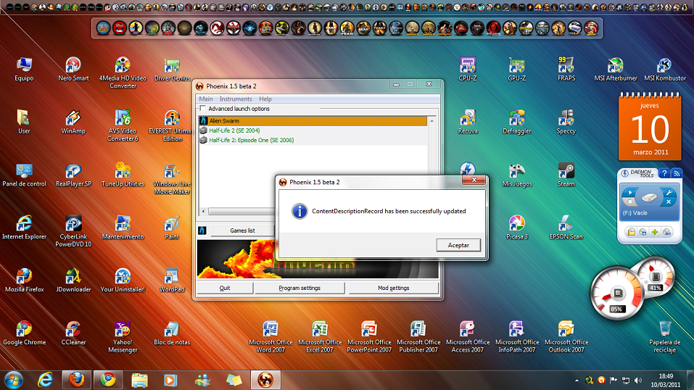This screenshot has width=694, height=390.
Task: Open Internet Explorer desktop icon
Action: [x=24, y=228]
